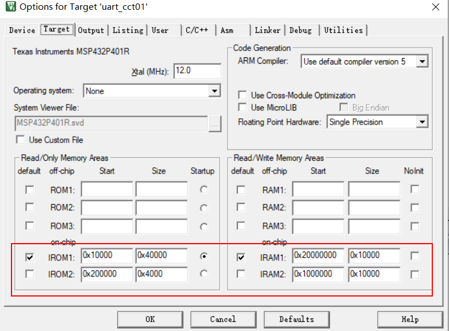Open the Asm tab
The image size is (449, 331).
point(227,30)
